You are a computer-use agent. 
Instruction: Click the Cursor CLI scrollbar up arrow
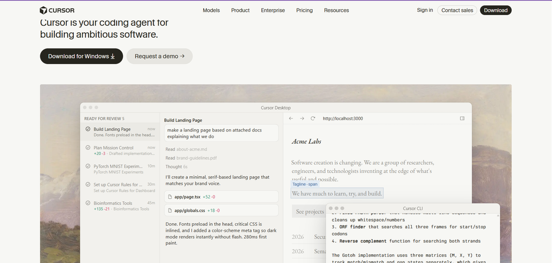pos(498,216)
